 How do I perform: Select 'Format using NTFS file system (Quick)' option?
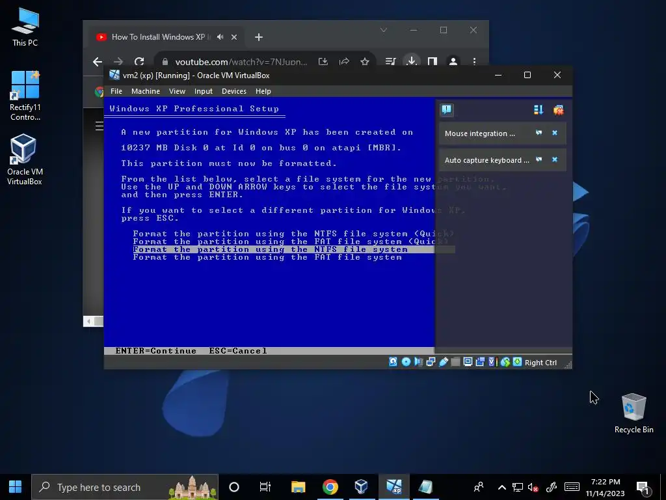(x=293, y=234)
